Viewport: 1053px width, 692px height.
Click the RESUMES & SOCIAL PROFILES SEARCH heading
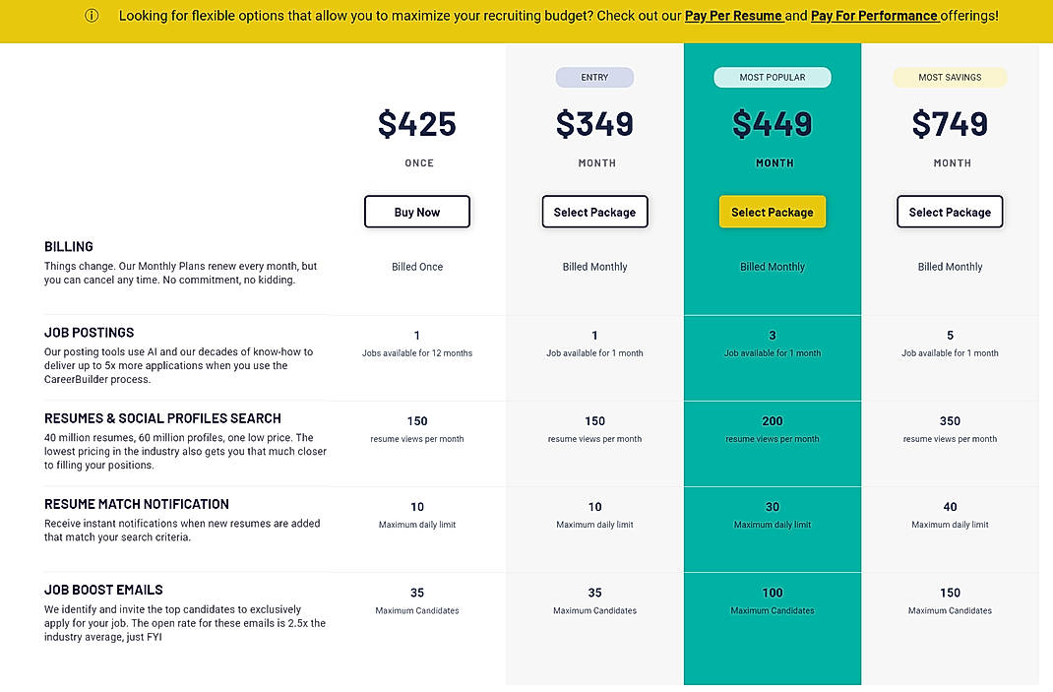162,417
